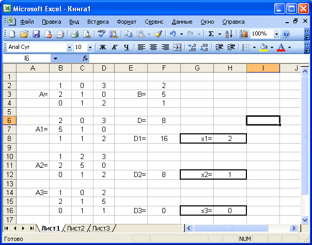Increase decimal places icon
The image size is (312, 245).
pos(192,47)
